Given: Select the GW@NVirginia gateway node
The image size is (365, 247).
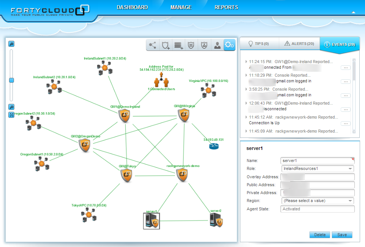Looking at the screenshot, I should 184,115.
